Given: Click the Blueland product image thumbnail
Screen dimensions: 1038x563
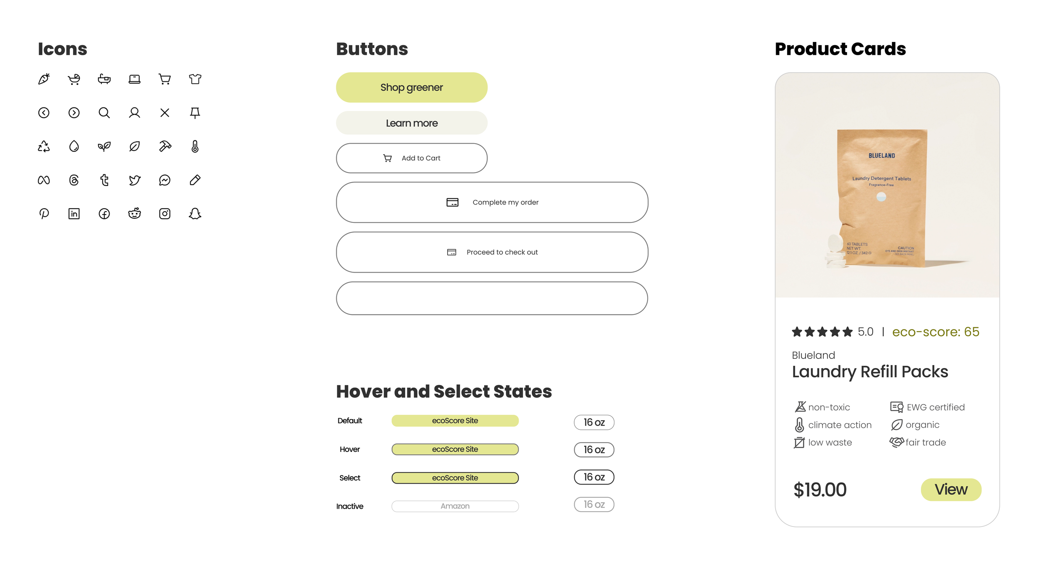Looking at the screenshot, I should 887,185.
